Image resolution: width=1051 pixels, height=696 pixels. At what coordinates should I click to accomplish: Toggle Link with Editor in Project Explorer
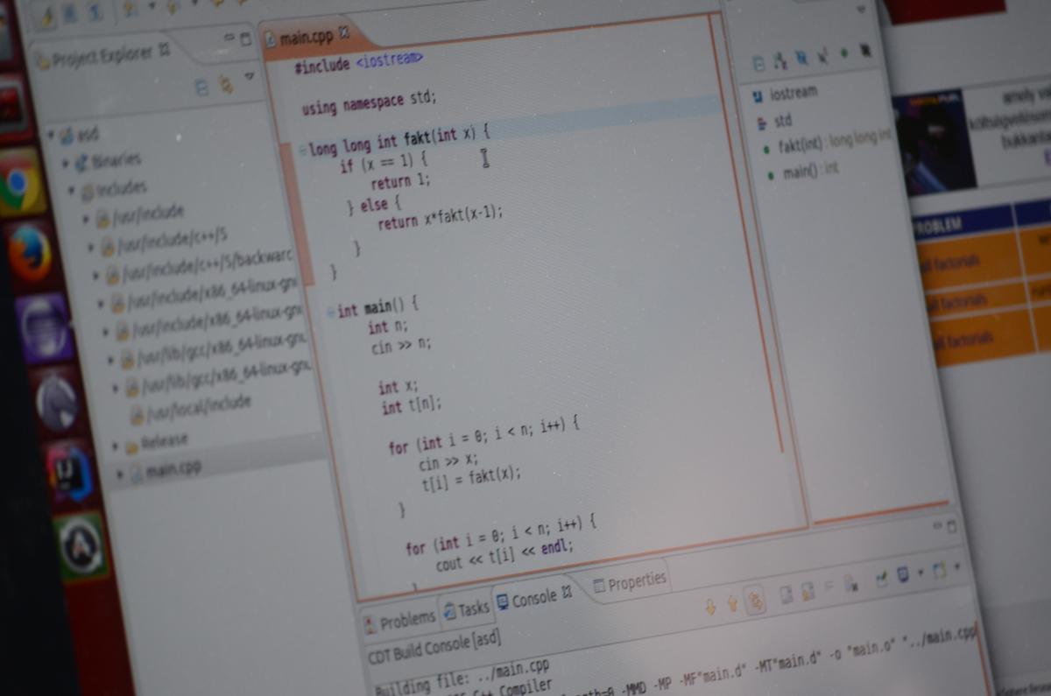225,84
